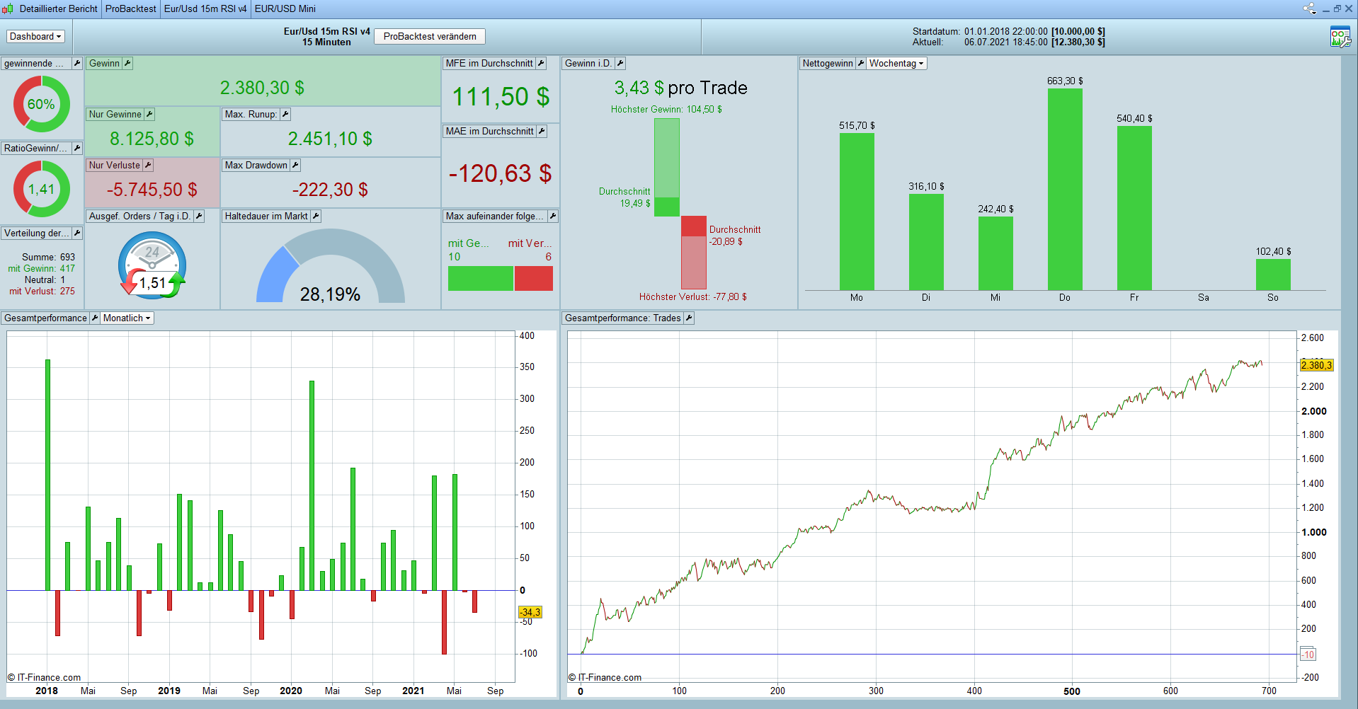Click the Max Drawdown value -222,30 $
The height and width of the screenshot is (709, 1358).
pos(330,190)
